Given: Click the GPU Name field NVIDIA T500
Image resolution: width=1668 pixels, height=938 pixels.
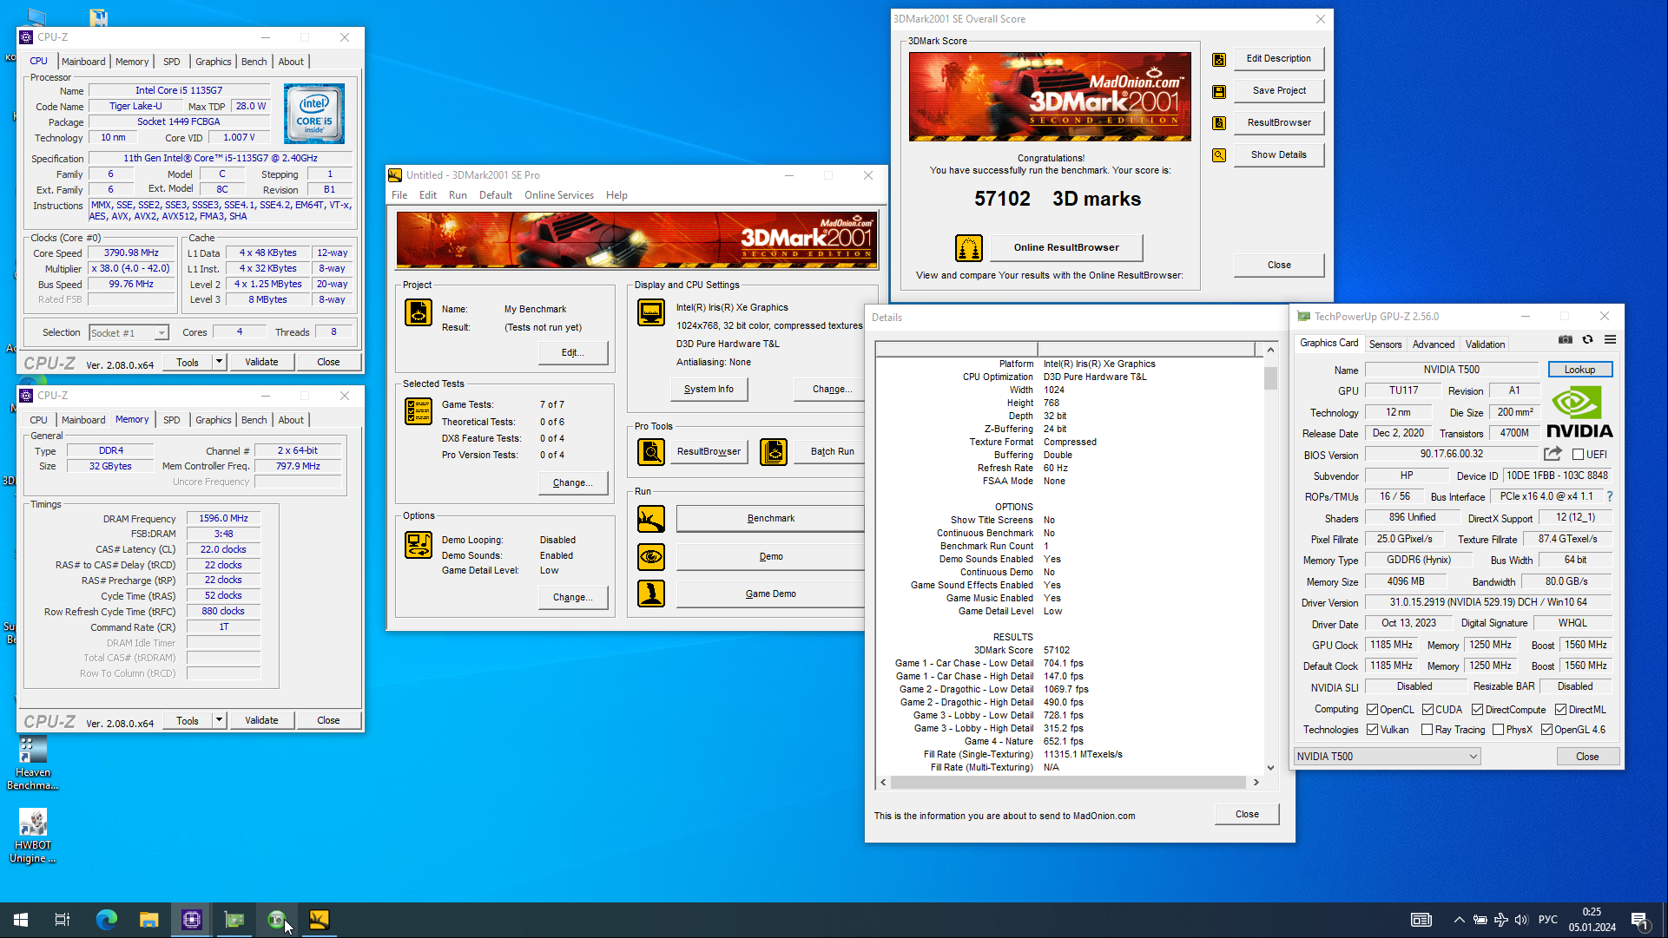Looking at the screenshot, I should point(1451,370).
